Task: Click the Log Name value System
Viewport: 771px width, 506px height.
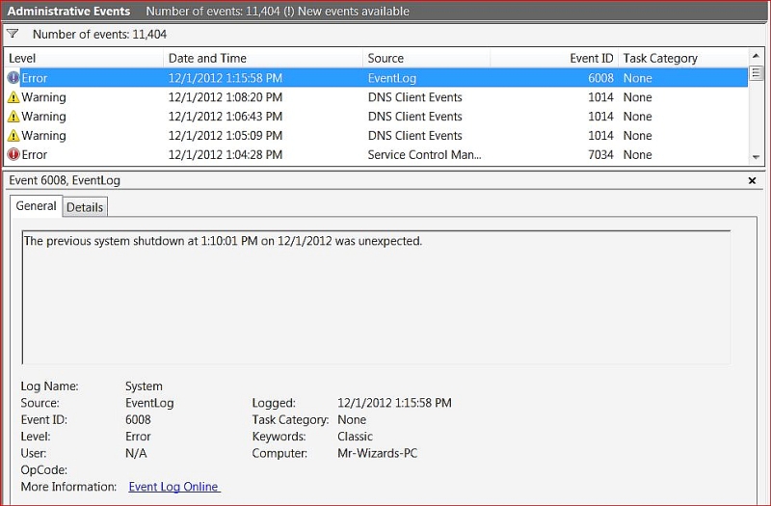Action: tap(144, 386)
